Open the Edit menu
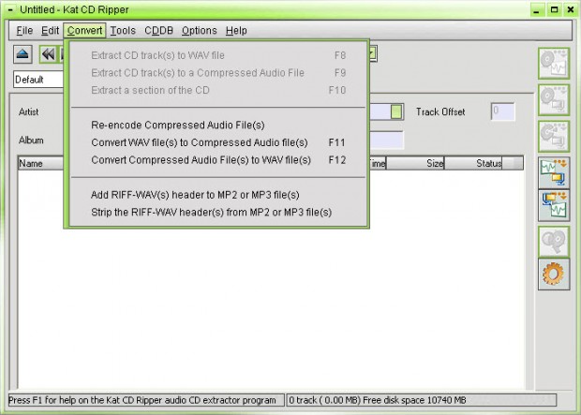This screenshot has height=415, width=581. [50, 30]
